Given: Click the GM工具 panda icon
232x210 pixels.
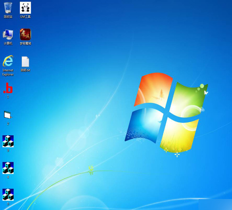Looking at the screenshot, I should tap(25, 8).
